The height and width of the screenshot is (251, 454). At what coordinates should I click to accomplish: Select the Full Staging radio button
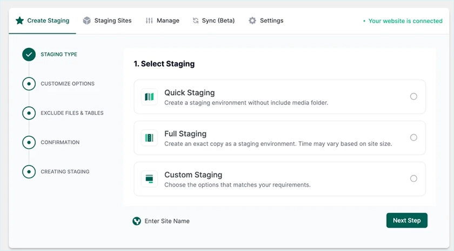coord(413,137)
